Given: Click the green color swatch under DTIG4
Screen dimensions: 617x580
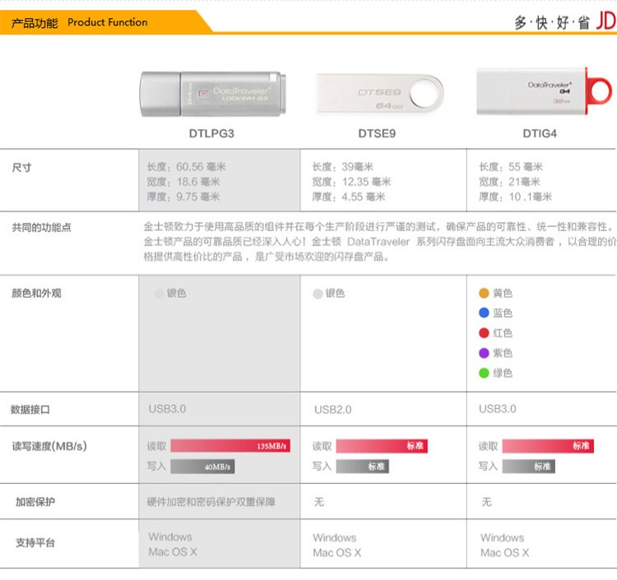Looking at the screenshot, I should [x=484, y=373].
